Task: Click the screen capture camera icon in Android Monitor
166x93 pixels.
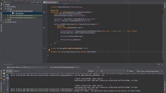Action: [x=4, y=71]
